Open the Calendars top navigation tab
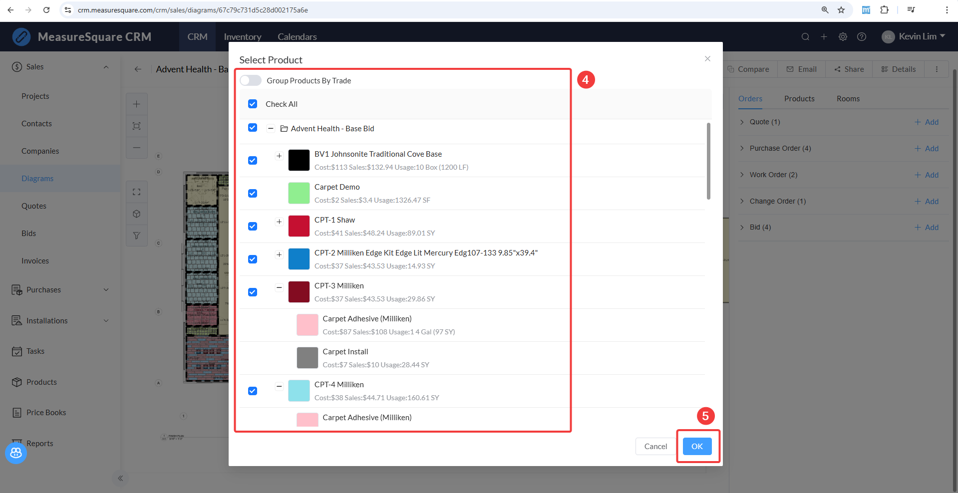958x493 pixels. pyautogui.click(x=297, y=37)
